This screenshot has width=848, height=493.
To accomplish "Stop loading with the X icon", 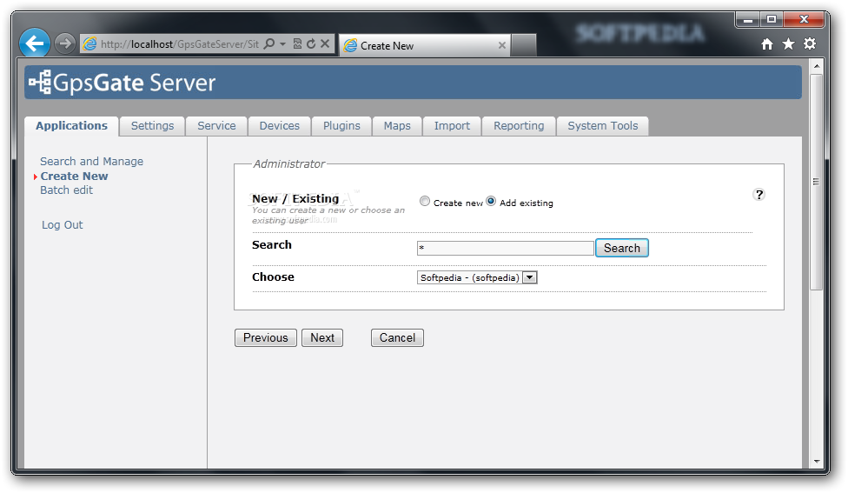I will pos(325,43).
